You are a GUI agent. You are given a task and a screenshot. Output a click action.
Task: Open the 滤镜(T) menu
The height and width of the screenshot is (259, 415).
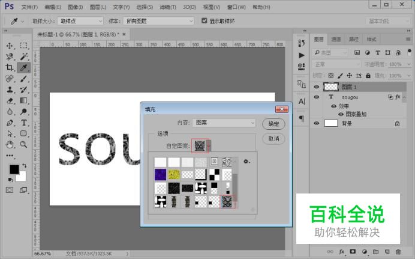pos(168,7)
